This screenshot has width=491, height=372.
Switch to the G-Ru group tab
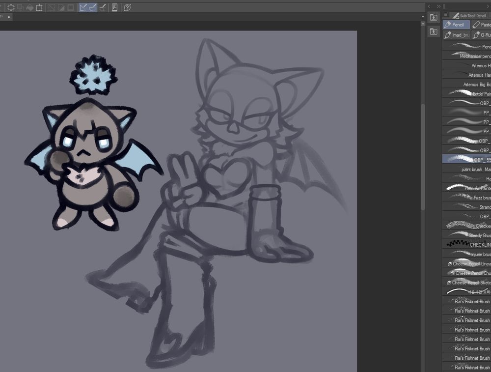click(481, 35)
